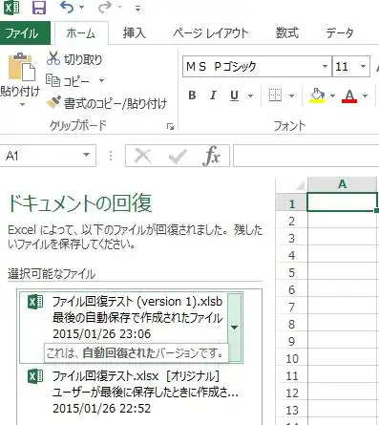Click the 貼り付け clipboard icon
The height and width of the screenshot is (425, 379).
(21, 67)
